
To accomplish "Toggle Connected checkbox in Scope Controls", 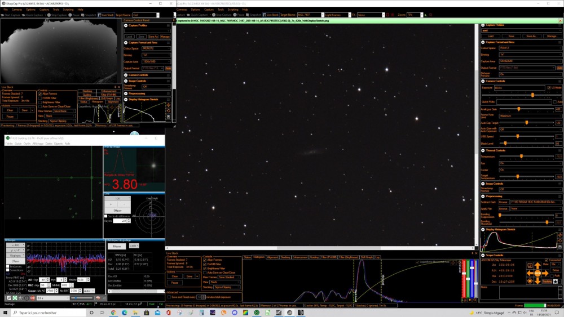I will tap(547, 260).
